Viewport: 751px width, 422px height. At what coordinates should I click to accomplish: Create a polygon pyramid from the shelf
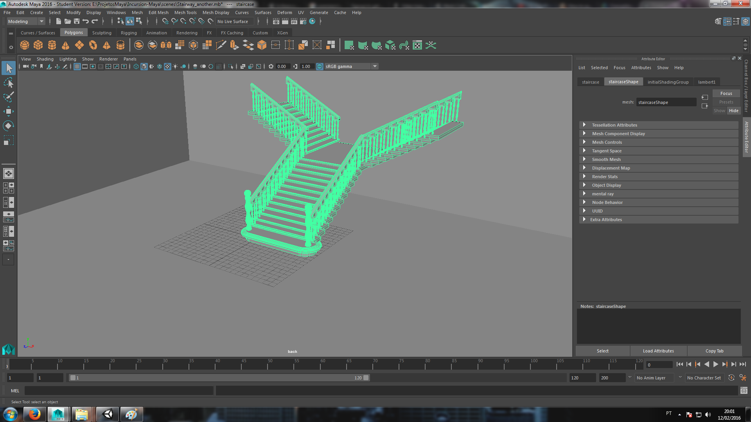tap(107, 45)
